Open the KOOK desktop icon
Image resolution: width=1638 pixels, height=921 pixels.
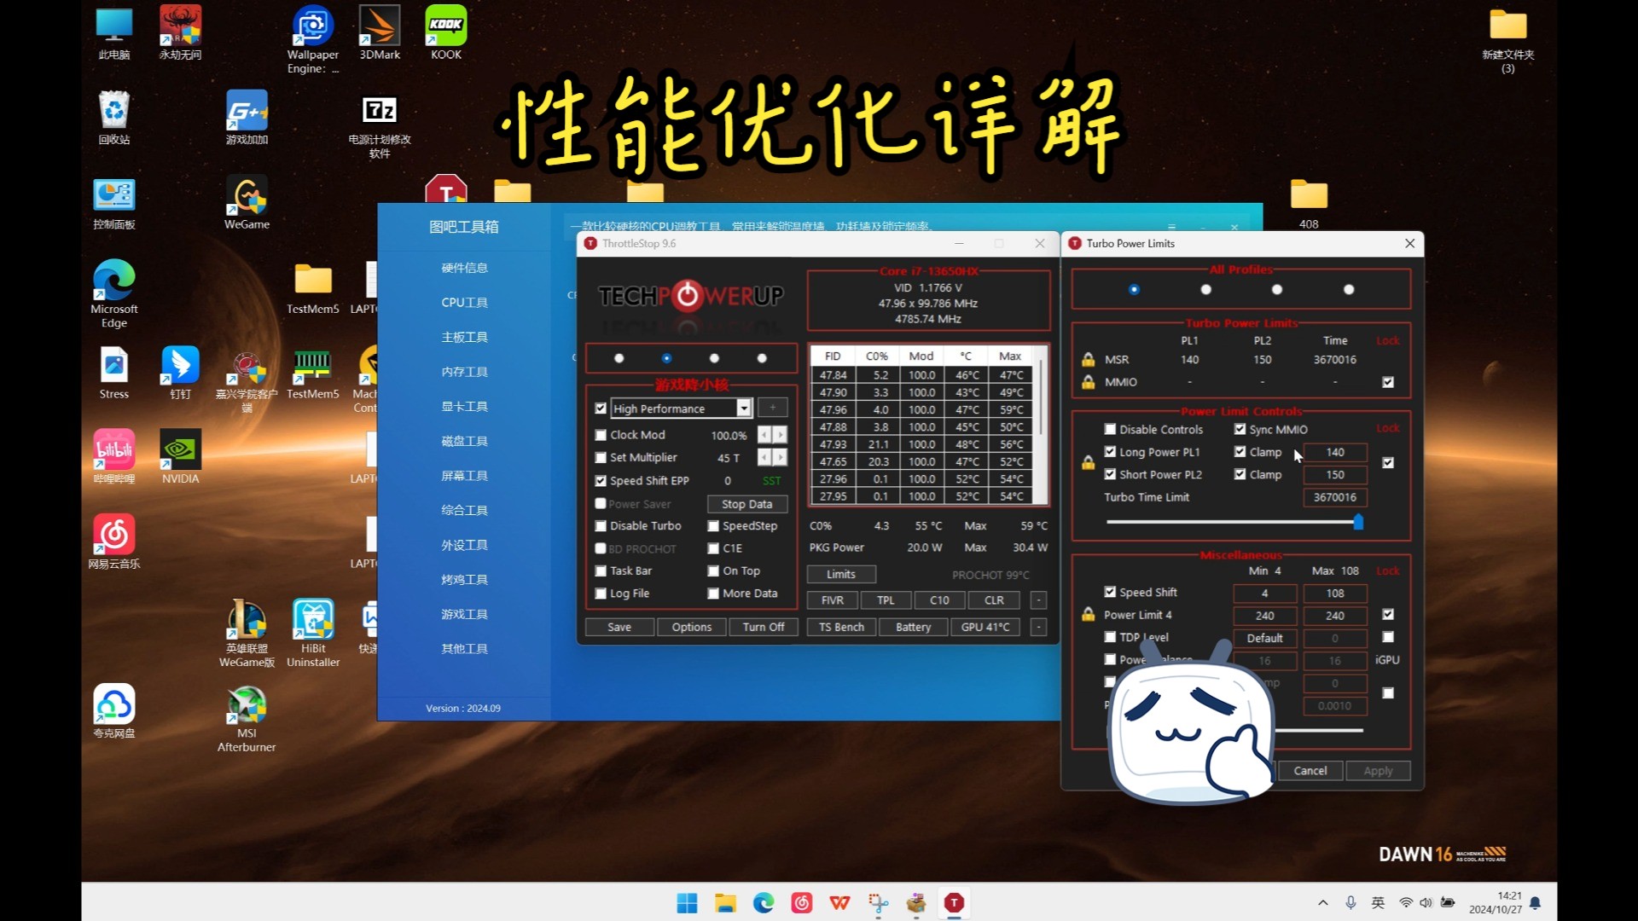[x=446, y=32]
